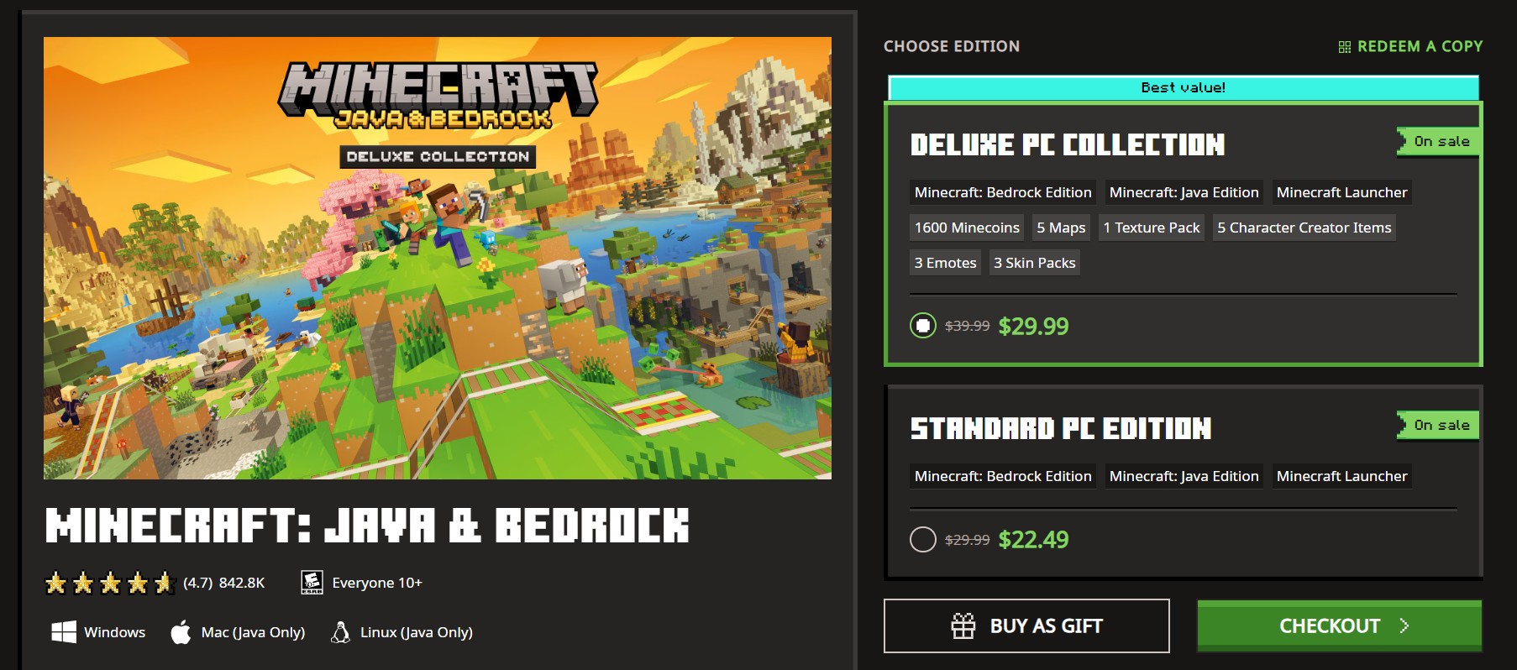Click the 3 Skin Packs tag

point(1034,263)
